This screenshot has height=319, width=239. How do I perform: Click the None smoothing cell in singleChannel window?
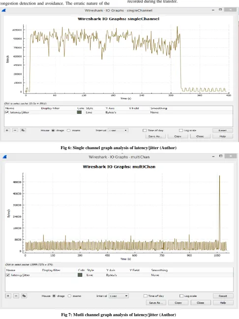[154, 112]
